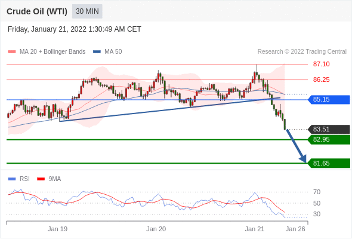Click the 30 MIN timeframe button

pyautogui.click(x=87, y=11)
